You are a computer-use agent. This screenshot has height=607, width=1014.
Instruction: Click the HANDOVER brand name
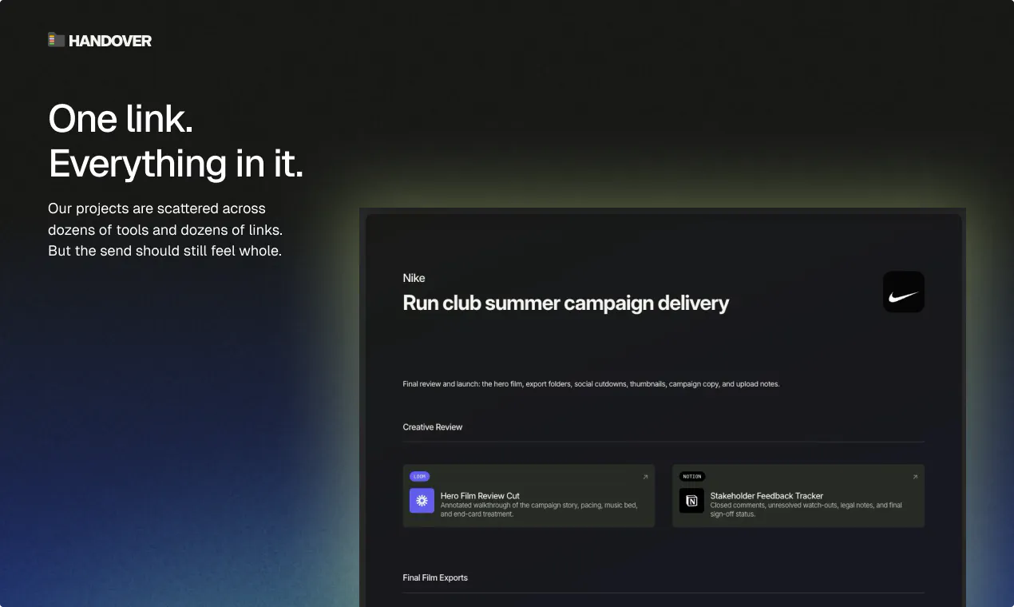(110, 40)
